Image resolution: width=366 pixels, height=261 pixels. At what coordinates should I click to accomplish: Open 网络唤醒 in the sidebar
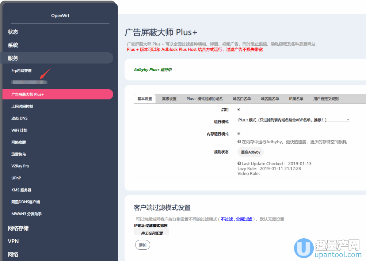point(19,142)
